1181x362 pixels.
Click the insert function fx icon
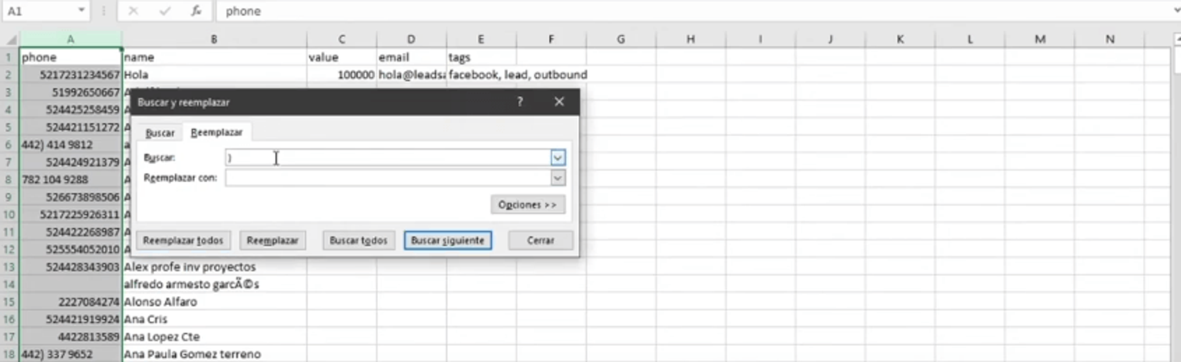pyautogui.click(x=196, y=11)
